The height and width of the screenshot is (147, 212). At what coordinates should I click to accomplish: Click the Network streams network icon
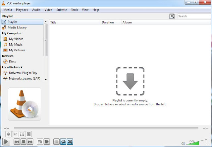coord(5,79)
